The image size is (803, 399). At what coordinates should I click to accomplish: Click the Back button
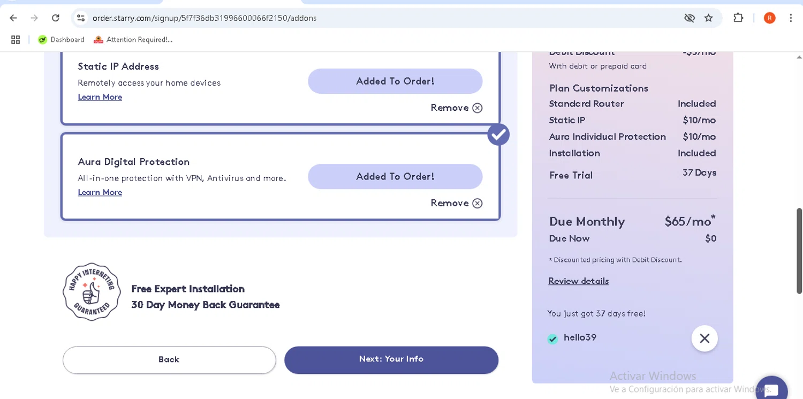tap(169, 360)
